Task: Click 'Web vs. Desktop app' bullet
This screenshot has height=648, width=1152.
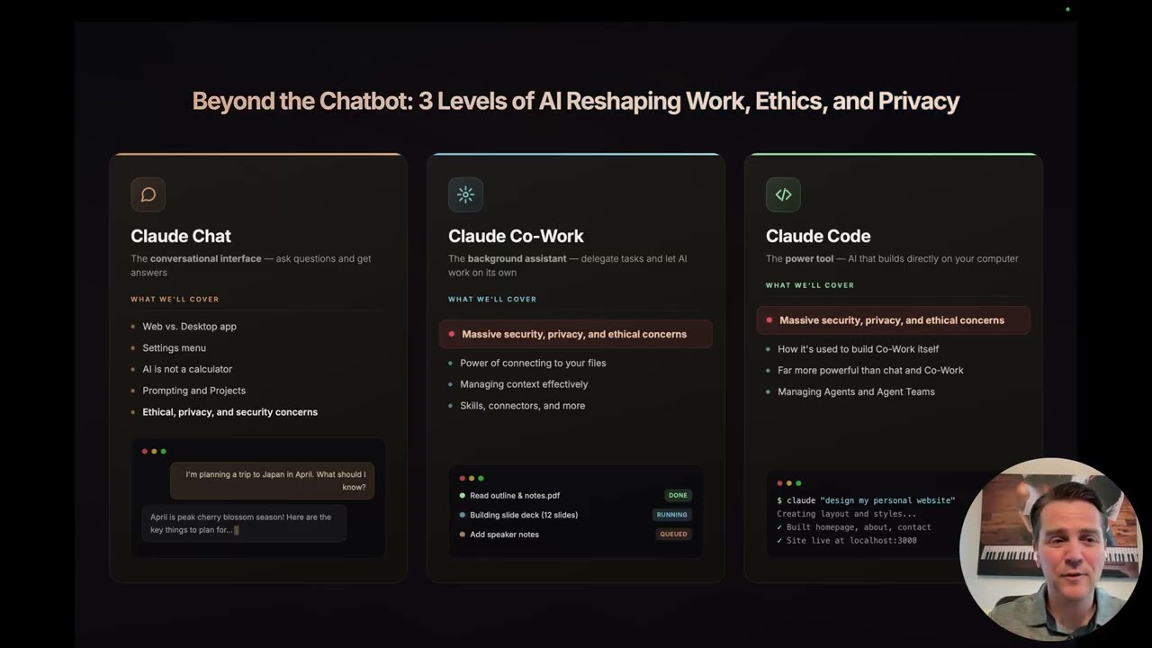Action: click(189, 327)
